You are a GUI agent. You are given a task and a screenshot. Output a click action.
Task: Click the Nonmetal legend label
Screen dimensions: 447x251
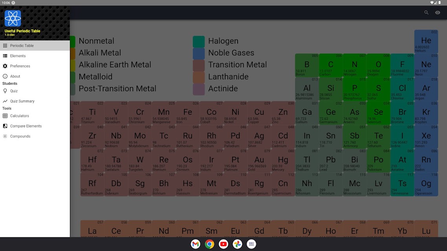pyautogui.click(x=96, y=41)
